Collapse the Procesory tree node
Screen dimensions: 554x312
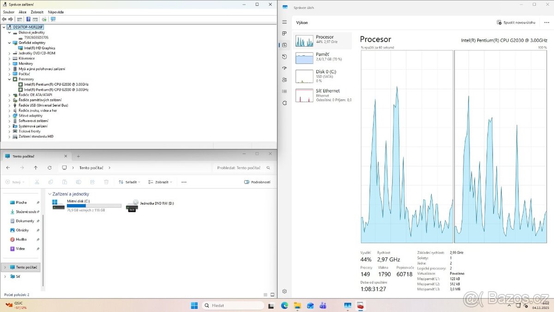pos(9,79)
